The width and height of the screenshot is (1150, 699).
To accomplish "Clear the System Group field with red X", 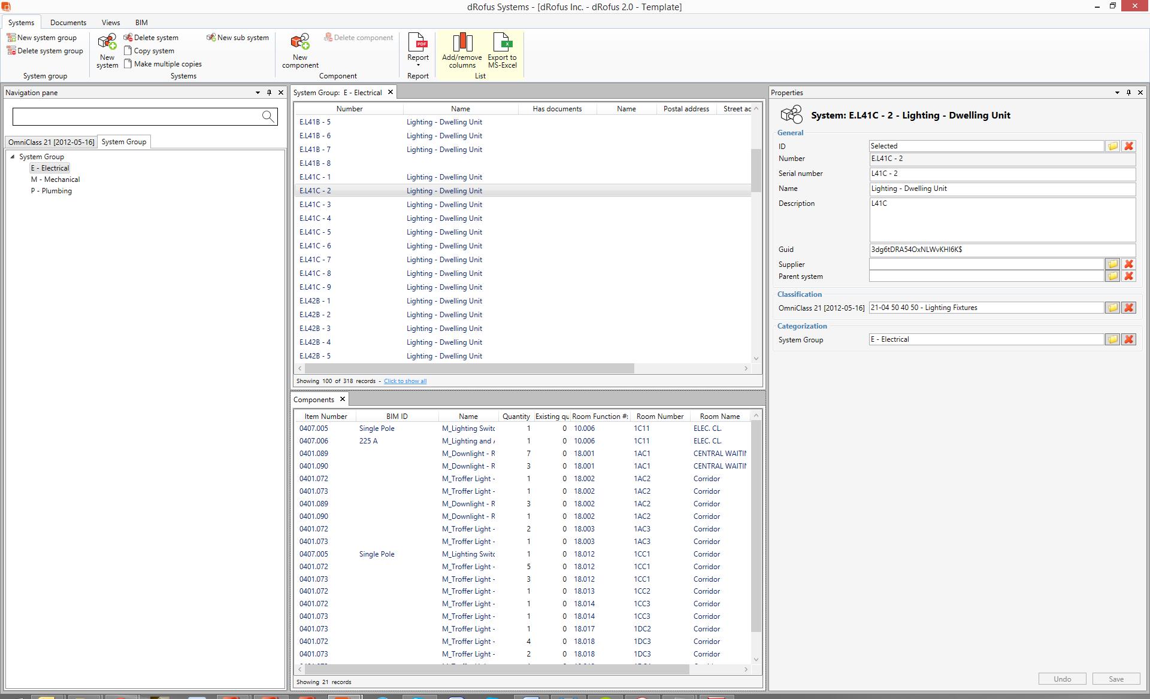I will (1129, 339).
